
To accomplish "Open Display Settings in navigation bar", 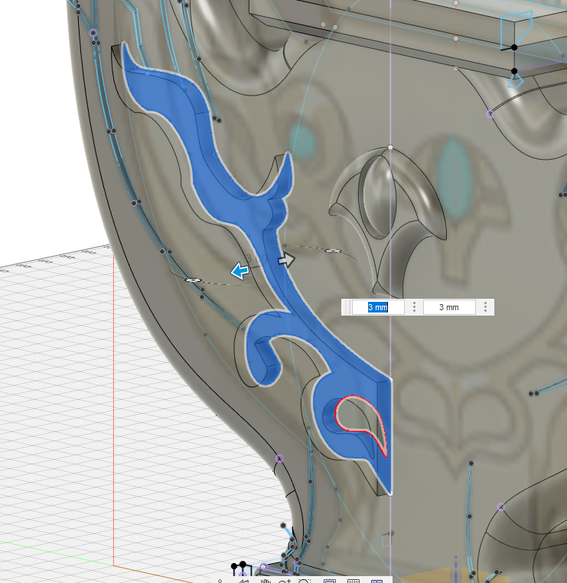I will (330, 581).
